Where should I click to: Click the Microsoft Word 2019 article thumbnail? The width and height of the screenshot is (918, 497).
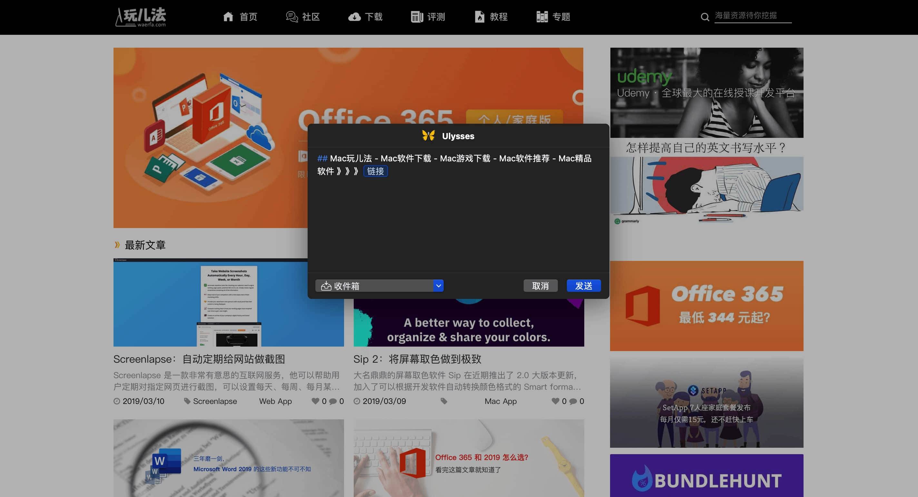pyautogui.click(x=228, y=458)
